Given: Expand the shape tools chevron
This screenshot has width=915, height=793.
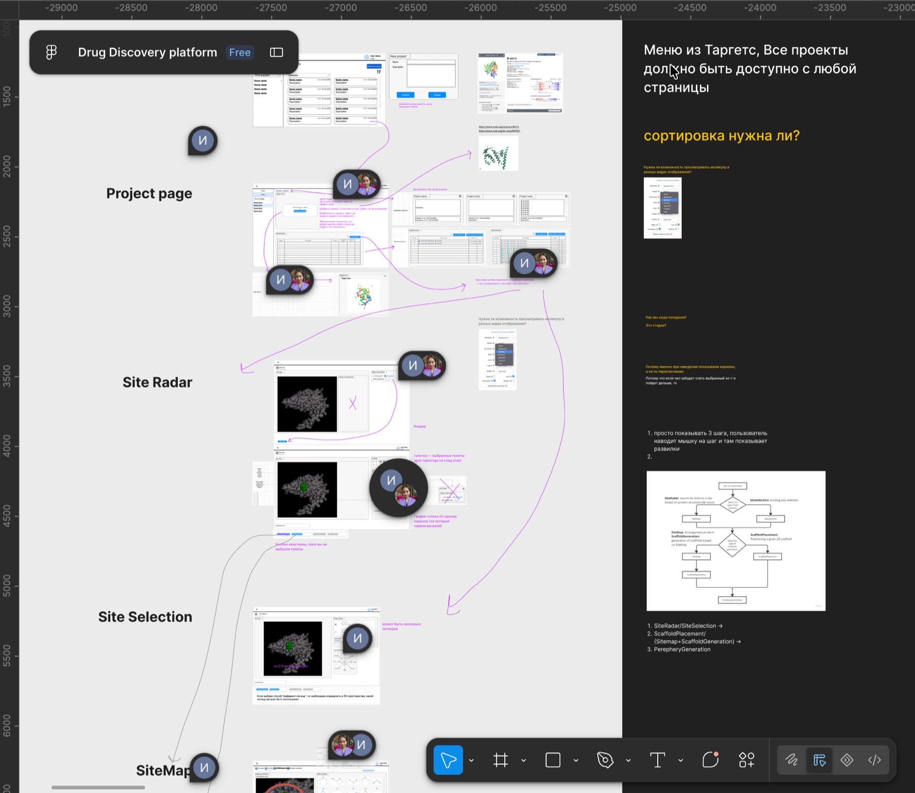Looking at the screenshot, I should [x=576, y=760].
